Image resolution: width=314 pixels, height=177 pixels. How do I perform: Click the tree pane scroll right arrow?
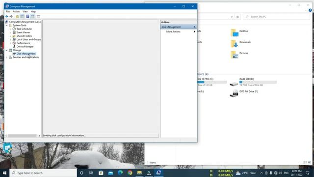point(39,136)
